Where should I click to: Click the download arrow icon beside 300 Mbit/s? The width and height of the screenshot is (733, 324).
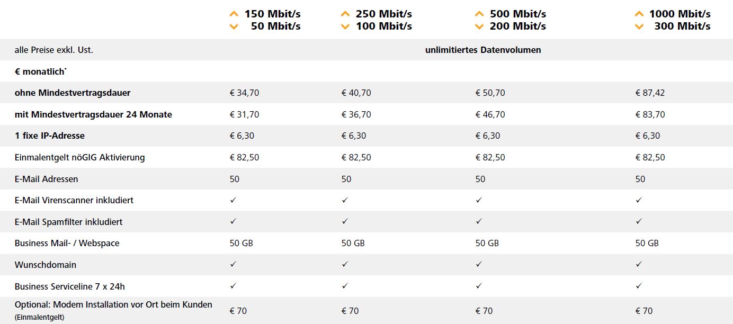click(640, 26)
